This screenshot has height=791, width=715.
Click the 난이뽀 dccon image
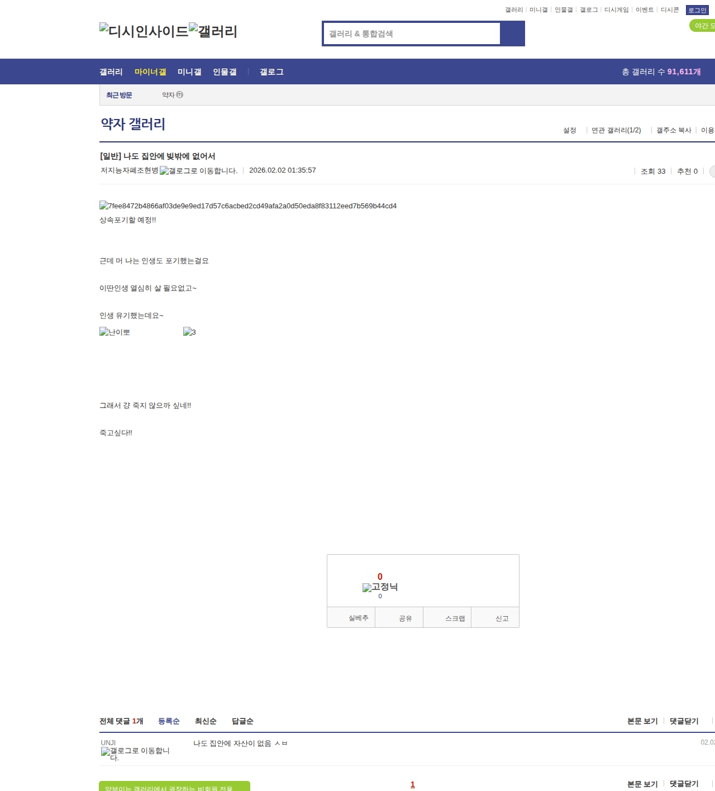coord(115,332)
